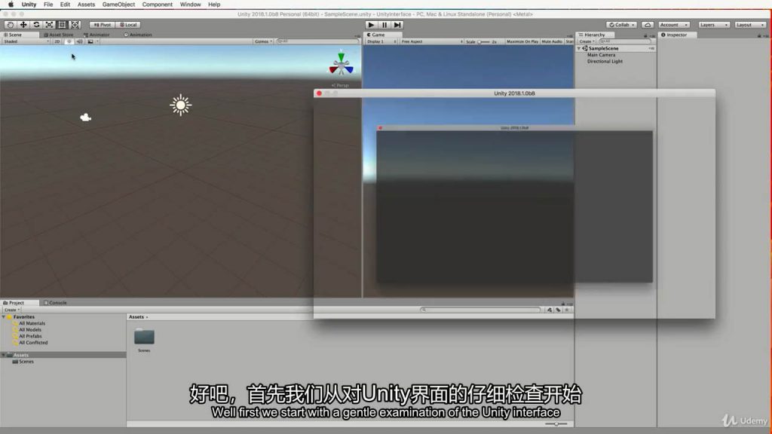Open the Component menu

coord(157,5)
